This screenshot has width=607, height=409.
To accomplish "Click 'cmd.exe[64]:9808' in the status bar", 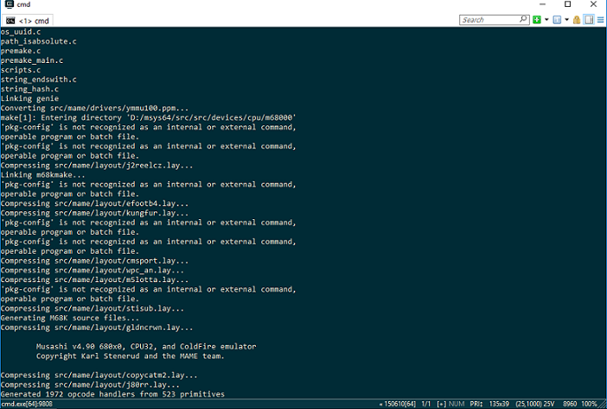I will pyautogui.click(x=28, y=403).
